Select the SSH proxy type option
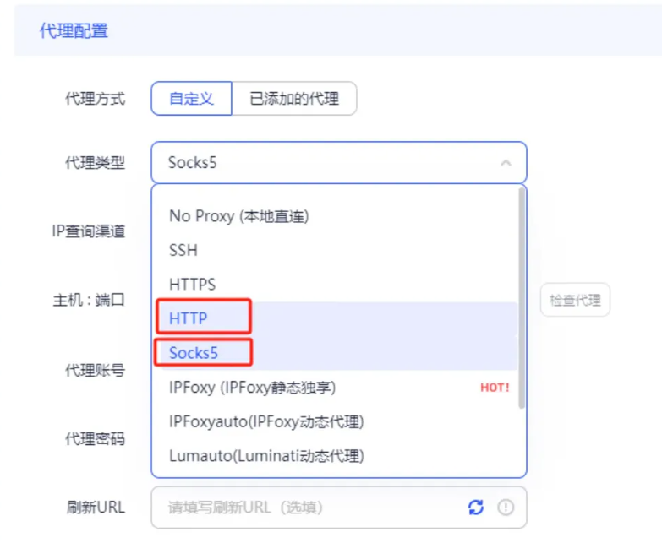 (183, 251)
